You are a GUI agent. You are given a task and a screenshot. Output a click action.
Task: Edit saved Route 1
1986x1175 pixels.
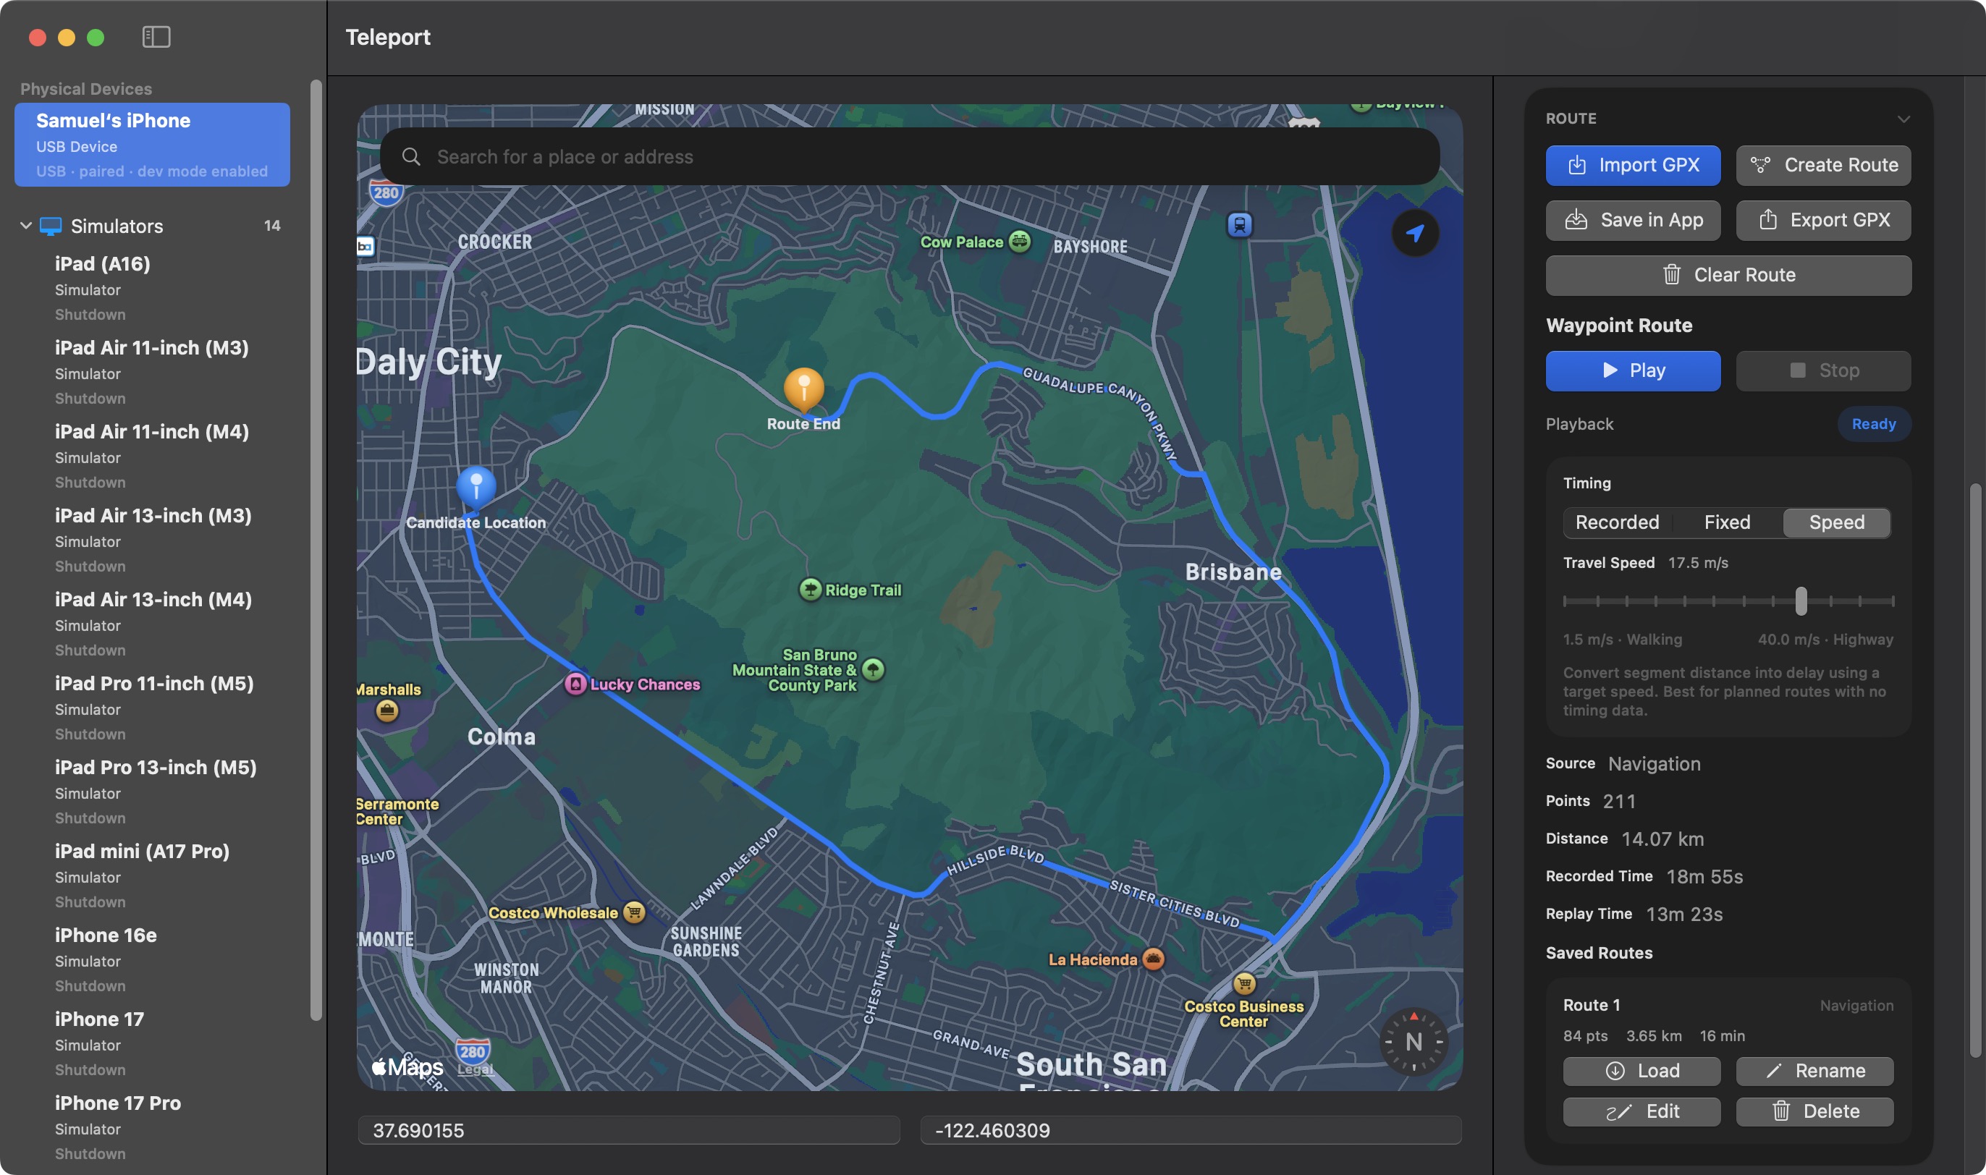click(x=1641, y=1111)
